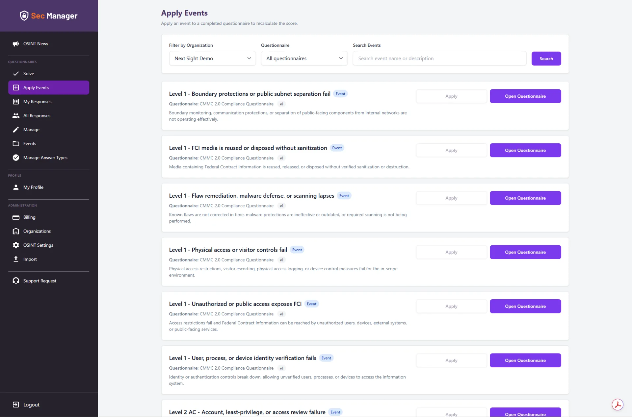The height and width of the screenshot is (417, 632).
Task: Click 'Level 2 AC - Account, least-privilege' title
Action: pos(247,412)
